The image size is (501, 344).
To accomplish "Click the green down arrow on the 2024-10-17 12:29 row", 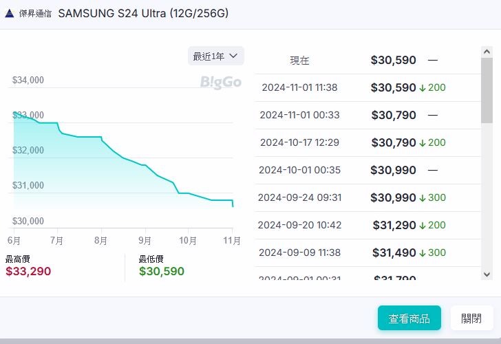I will tap(423, 143).
